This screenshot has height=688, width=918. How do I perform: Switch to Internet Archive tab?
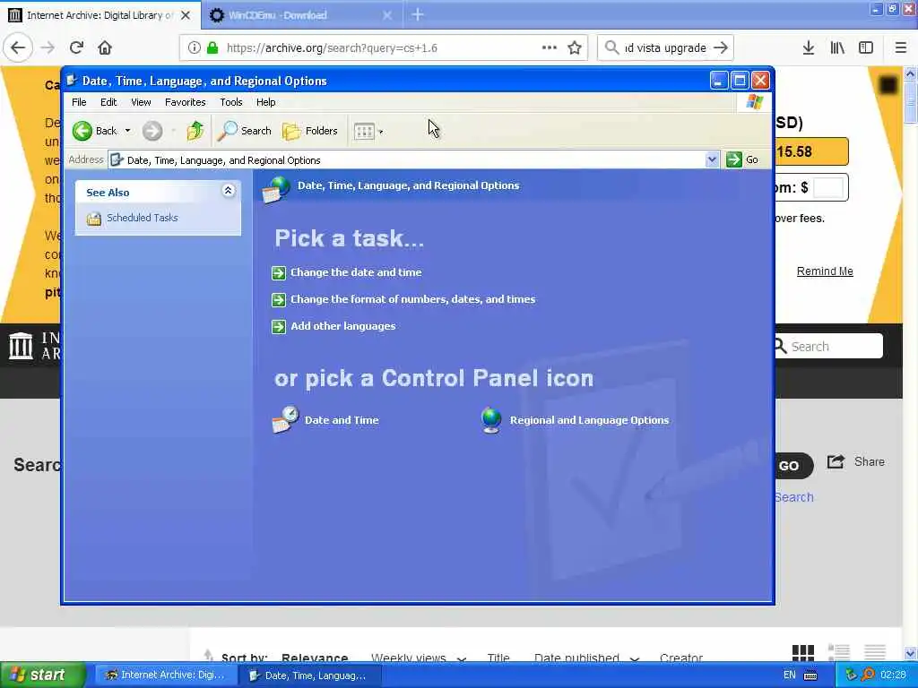pyautogui.click(x=100, y=15)
